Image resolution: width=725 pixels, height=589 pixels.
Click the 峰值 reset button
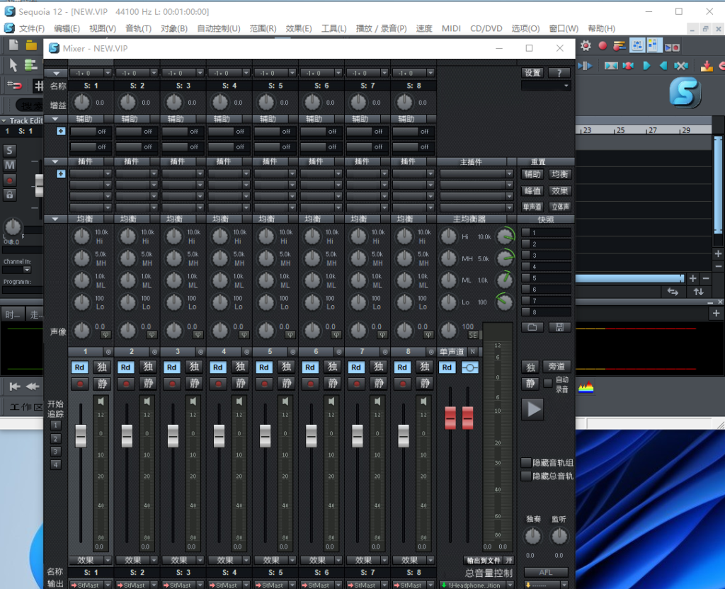pyautogui.click(x=532, y=191)
